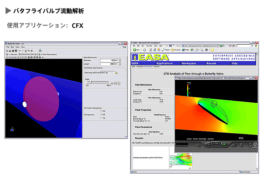Image resolution: width=262 pixels, height=180 pixels.
Task: Click EASA page scrollbar down arrow
Action: (x=257, y=169)
